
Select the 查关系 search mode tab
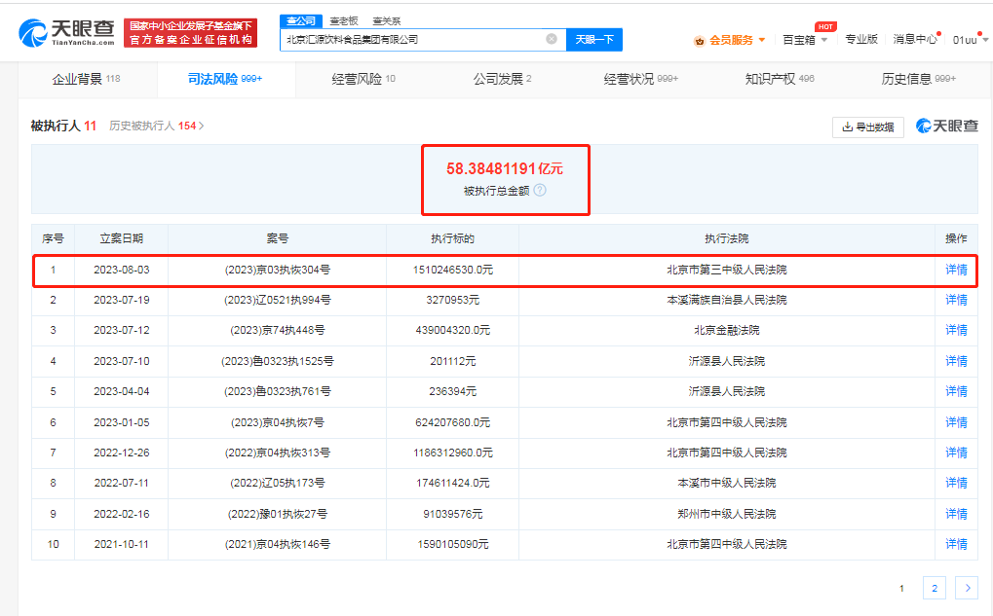386,20
